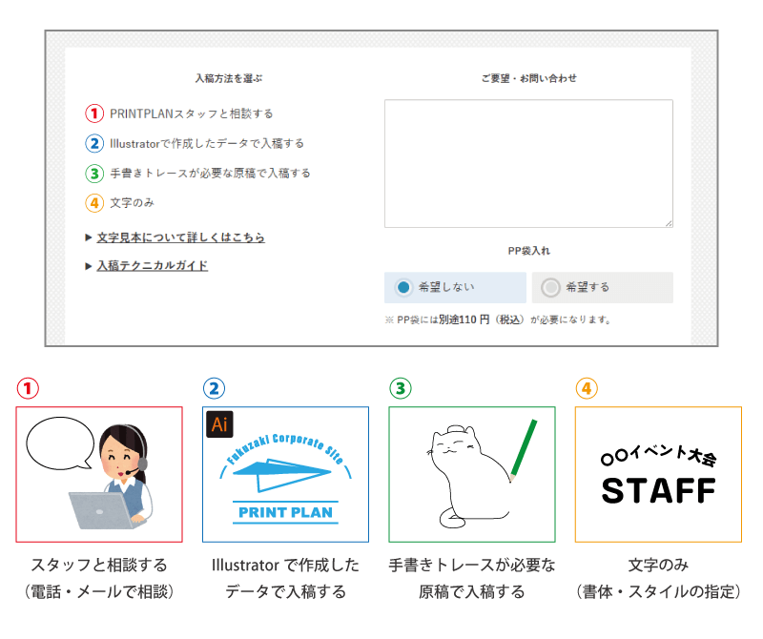Choose 手書きトレースが必要な原稿で入稿する option
The width and height of the screenshot is (763, 639).
[210, 174]
